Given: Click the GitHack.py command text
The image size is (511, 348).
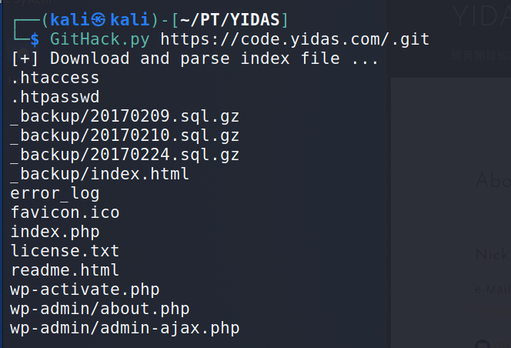Looking at the screenshot, I should [x=100, y=39].
